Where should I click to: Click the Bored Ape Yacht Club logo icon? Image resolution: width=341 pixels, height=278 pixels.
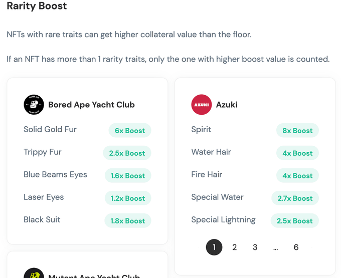[34, 105]
